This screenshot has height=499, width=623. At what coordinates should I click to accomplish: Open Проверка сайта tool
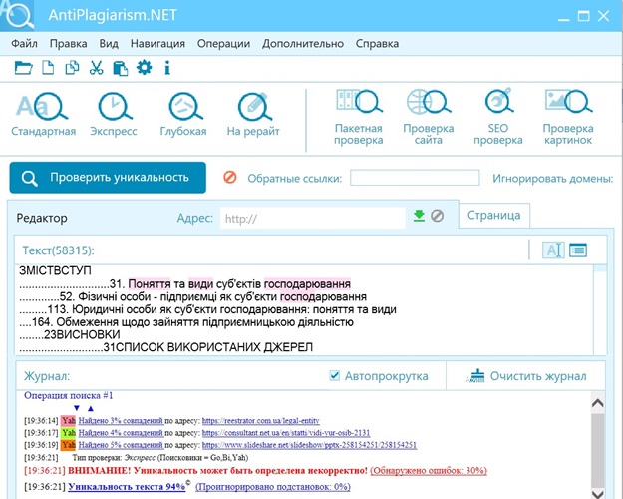(428, 117)
